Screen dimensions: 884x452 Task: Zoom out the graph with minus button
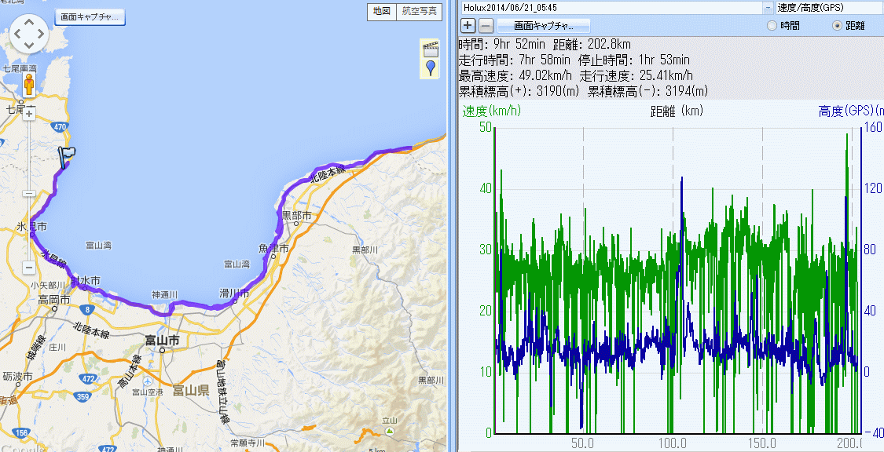tap(486, 25)
